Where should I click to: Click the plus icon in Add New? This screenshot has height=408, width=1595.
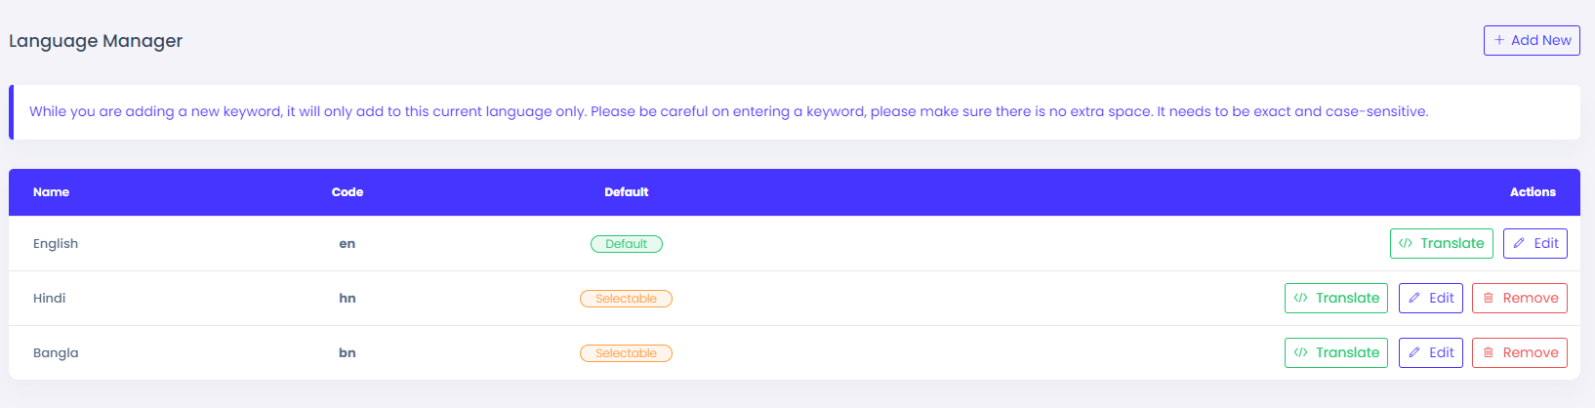click(1499, 40)
